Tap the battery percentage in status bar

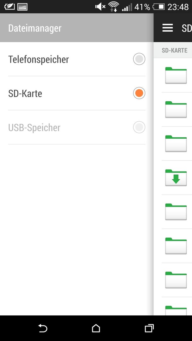click(142, 7)
